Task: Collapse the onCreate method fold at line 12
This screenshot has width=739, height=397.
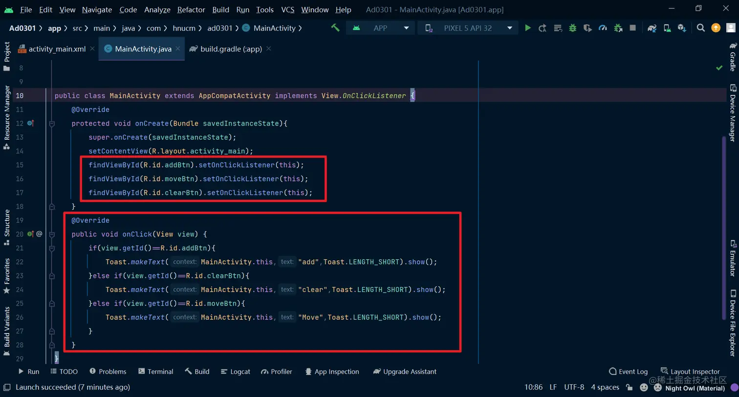Action: click(52, 124)
